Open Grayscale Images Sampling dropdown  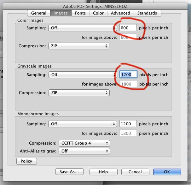click(83, 75)
